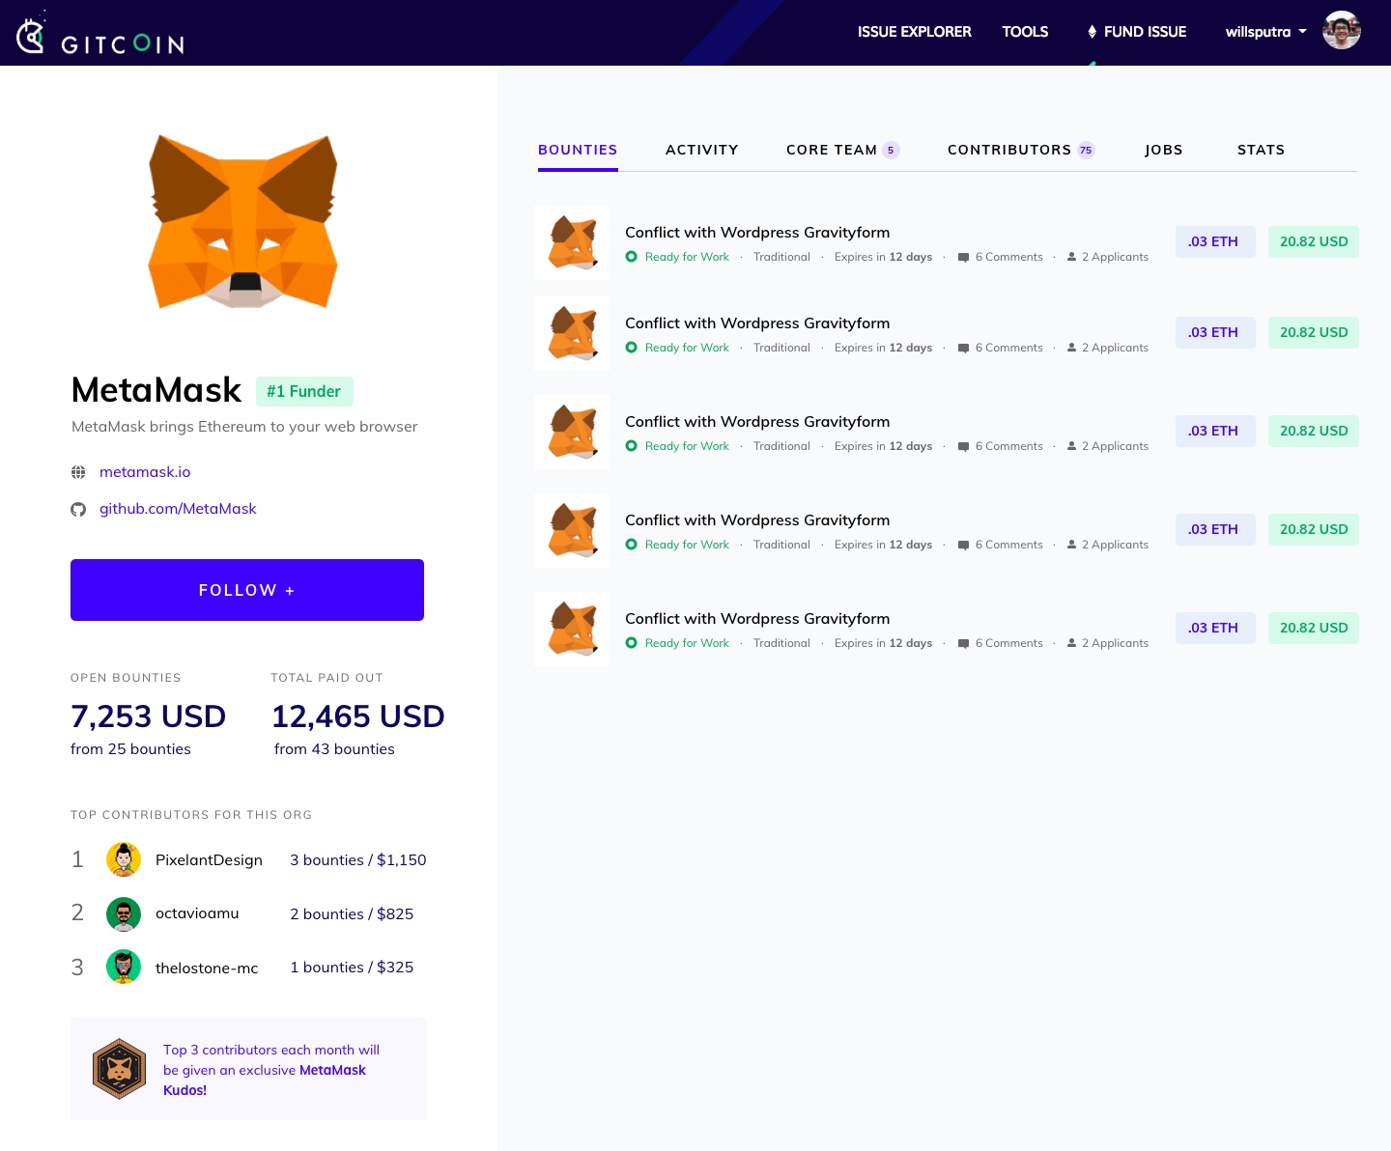Open the willsputra profile avatar

pyautogui.click(x=1341, y=31)
